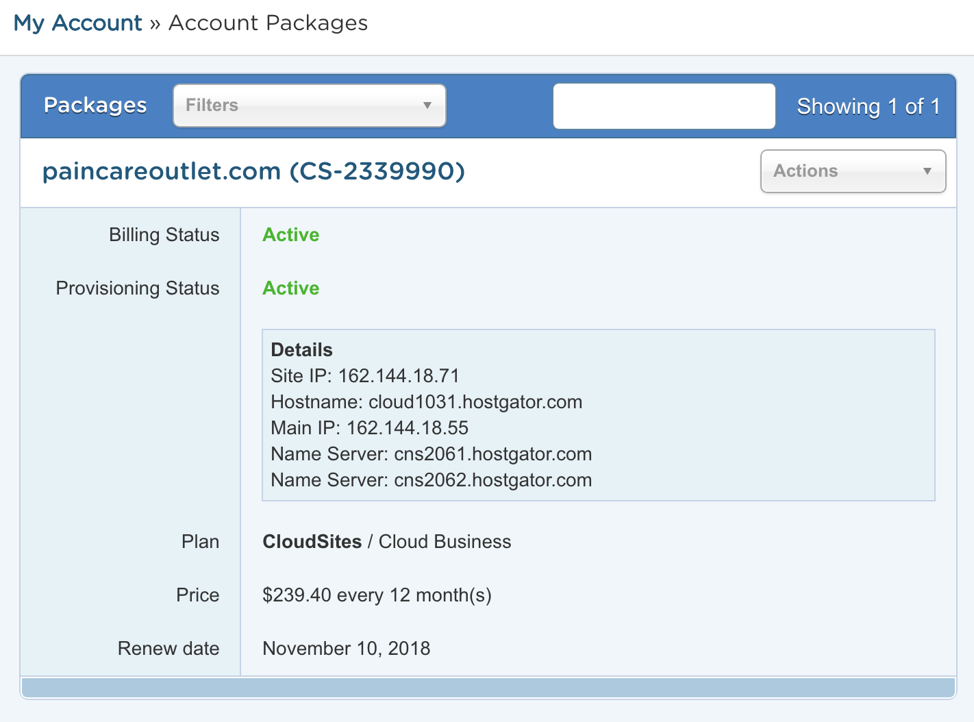Click the Packages header label

pos(95,105)
